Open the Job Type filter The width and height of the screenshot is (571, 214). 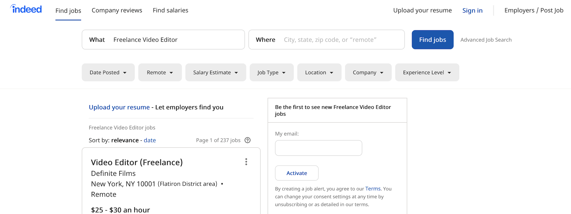tap(271, 72)
